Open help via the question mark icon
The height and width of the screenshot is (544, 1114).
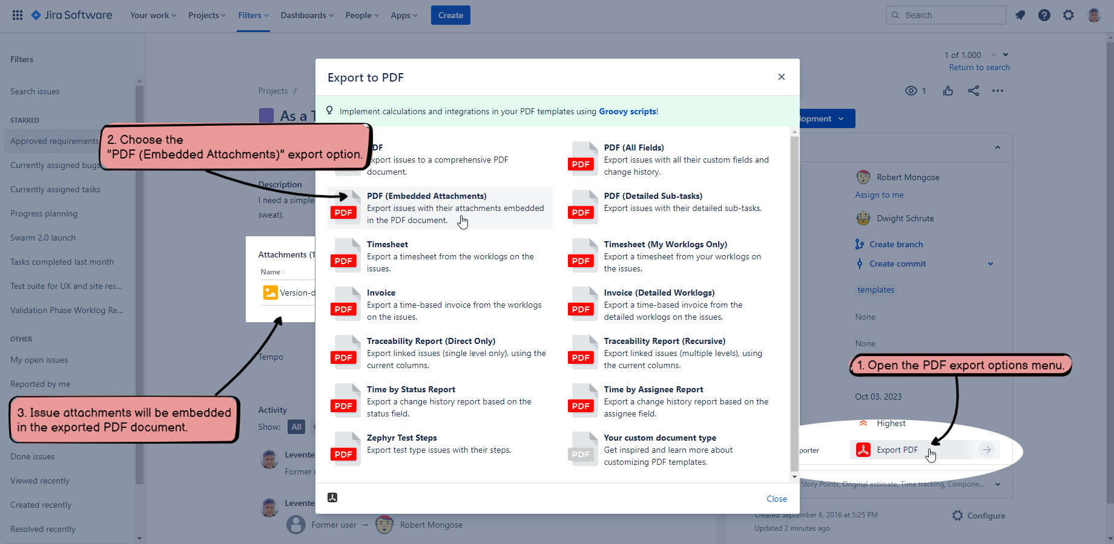tap(1044, 15)
